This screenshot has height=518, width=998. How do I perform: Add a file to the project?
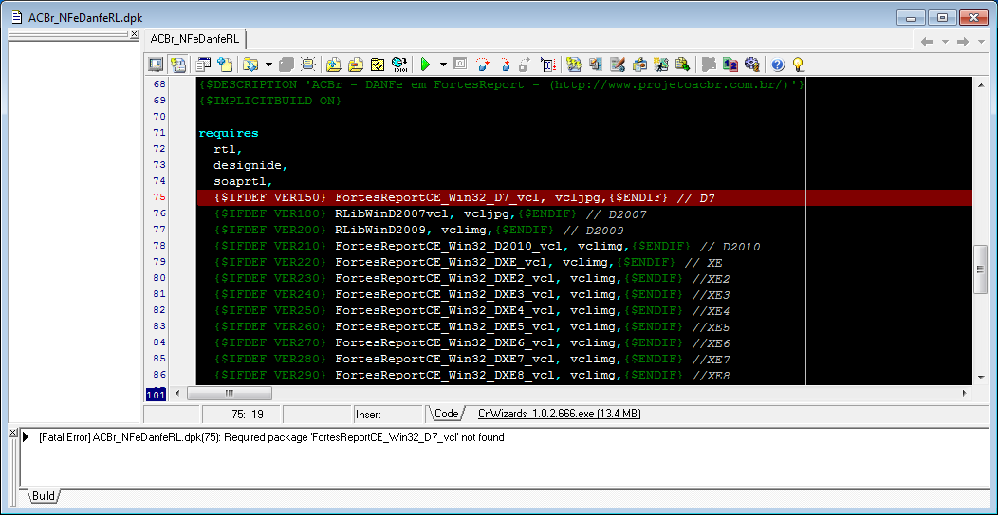(333, 65)
